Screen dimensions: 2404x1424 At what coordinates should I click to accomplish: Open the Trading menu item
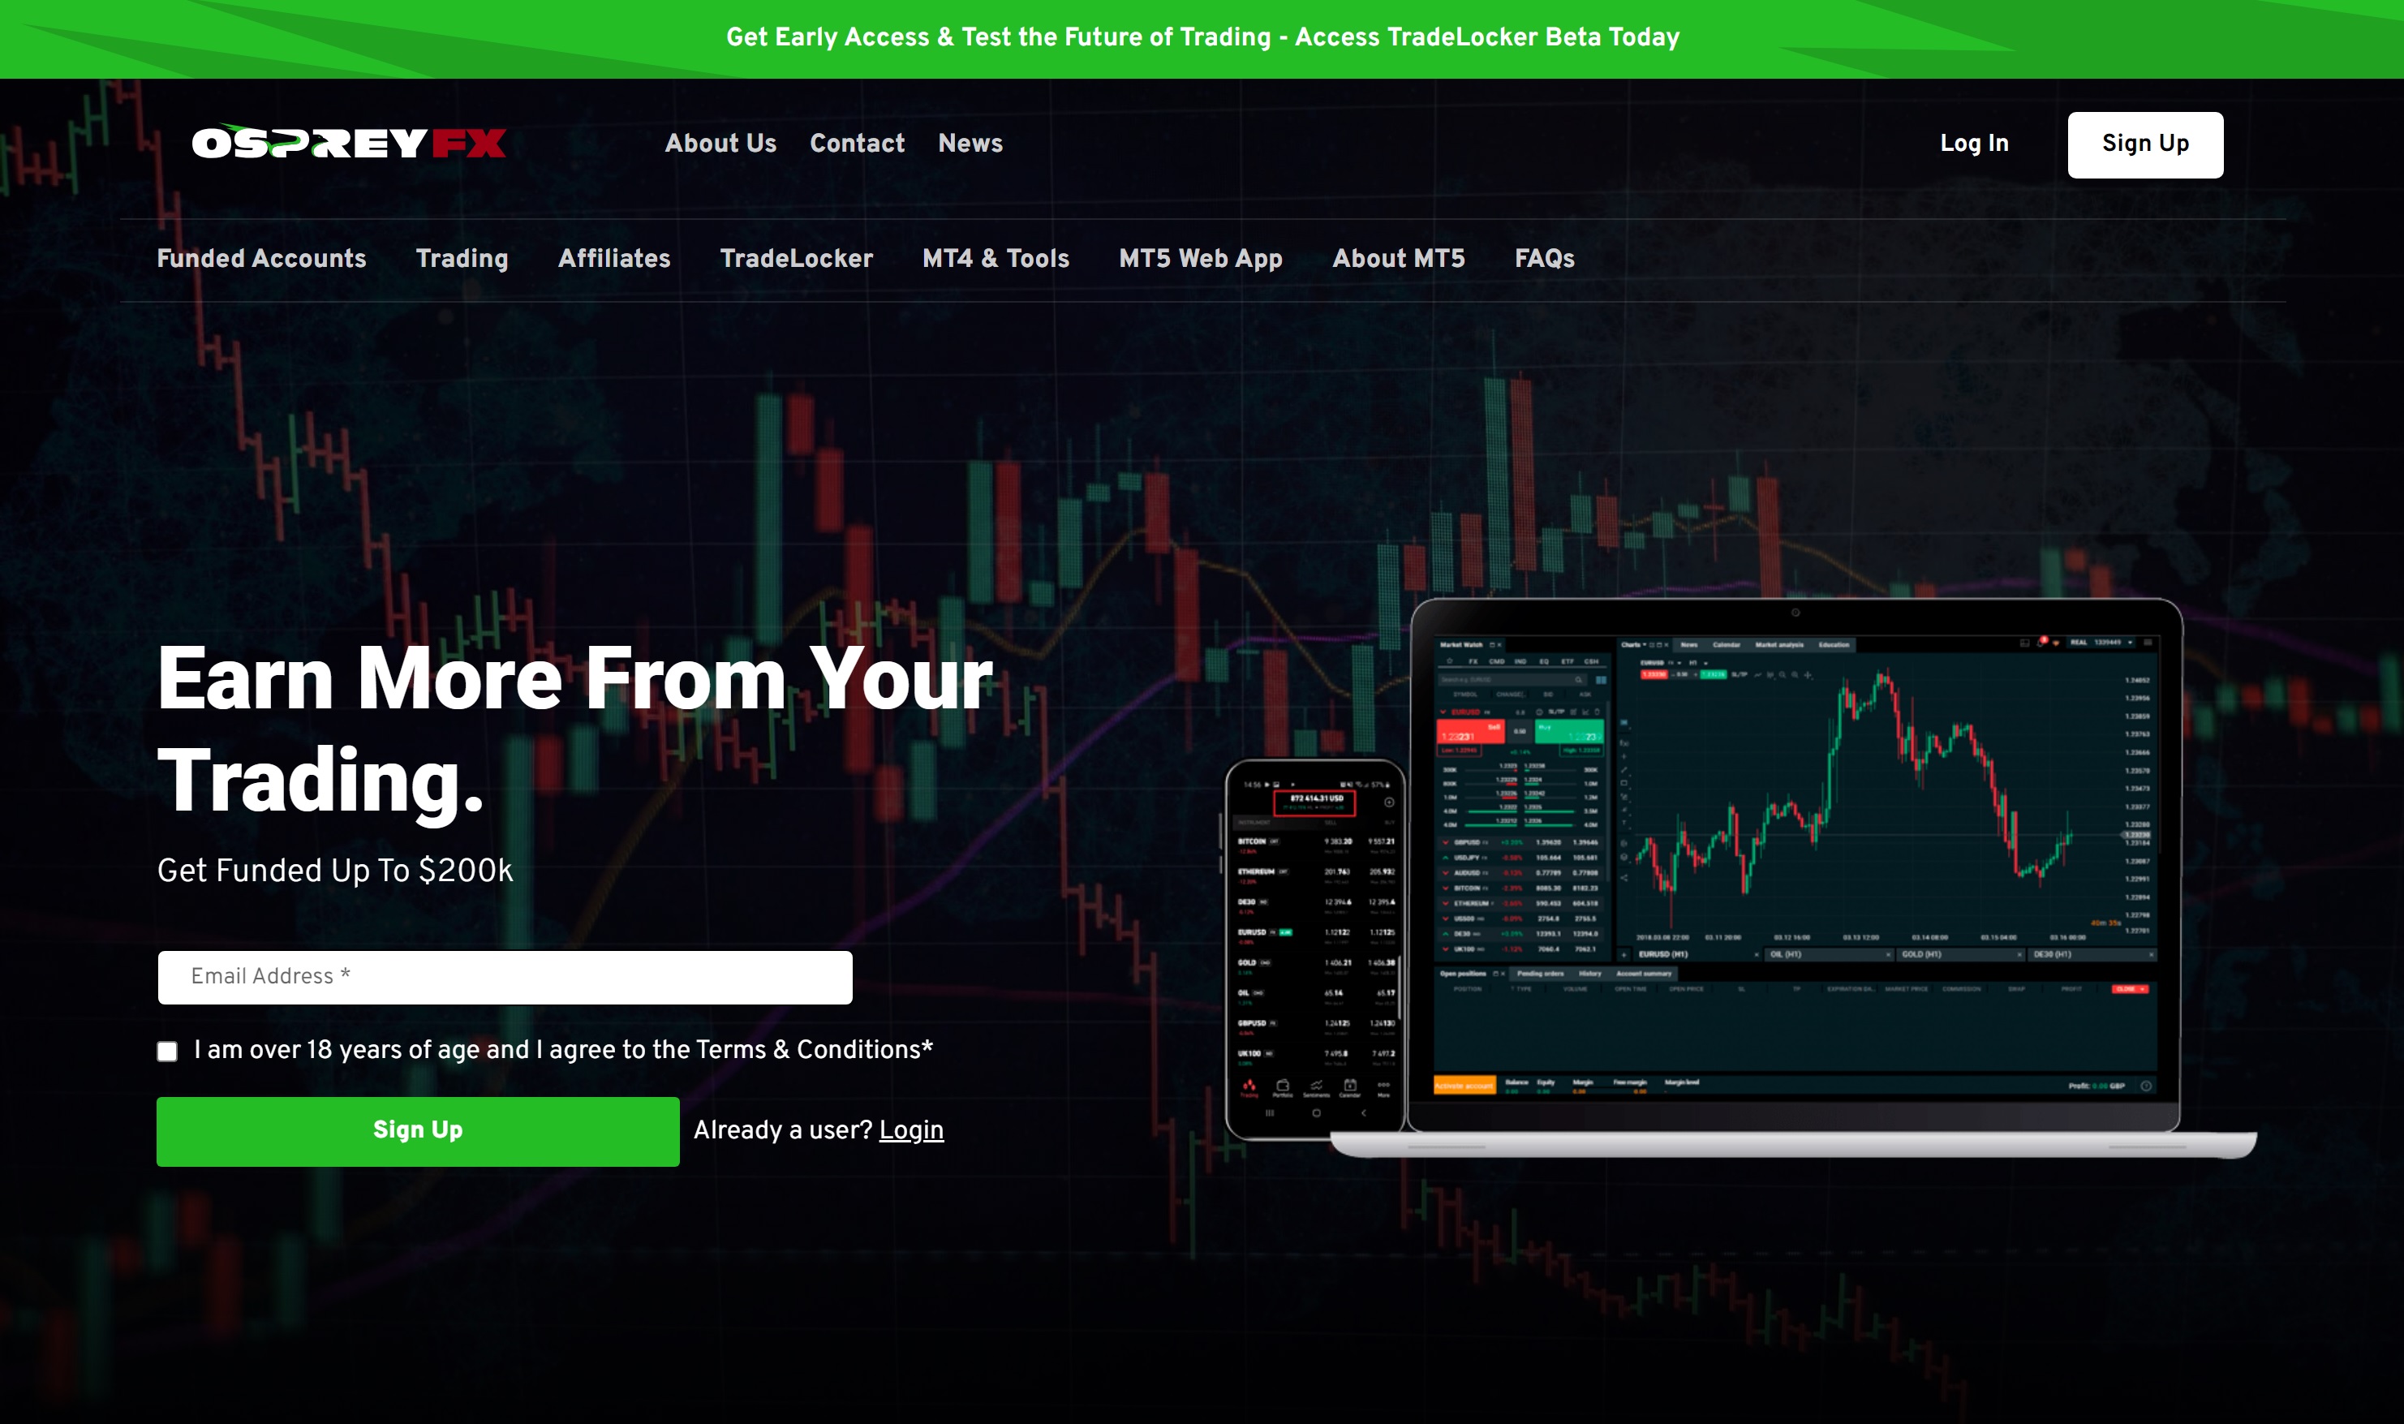click(462, 260)
